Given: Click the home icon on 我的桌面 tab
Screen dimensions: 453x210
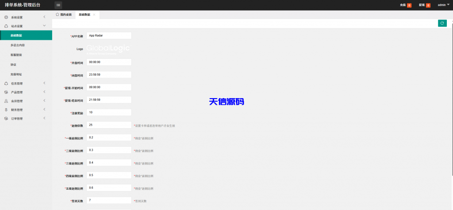Looking at the screenshot, I should (x=58, y=15).
